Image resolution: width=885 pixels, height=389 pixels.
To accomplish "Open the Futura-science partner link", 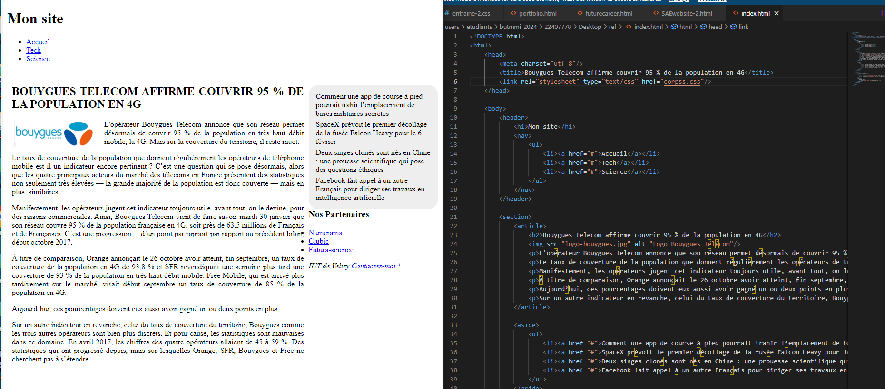I will [331, 250].
